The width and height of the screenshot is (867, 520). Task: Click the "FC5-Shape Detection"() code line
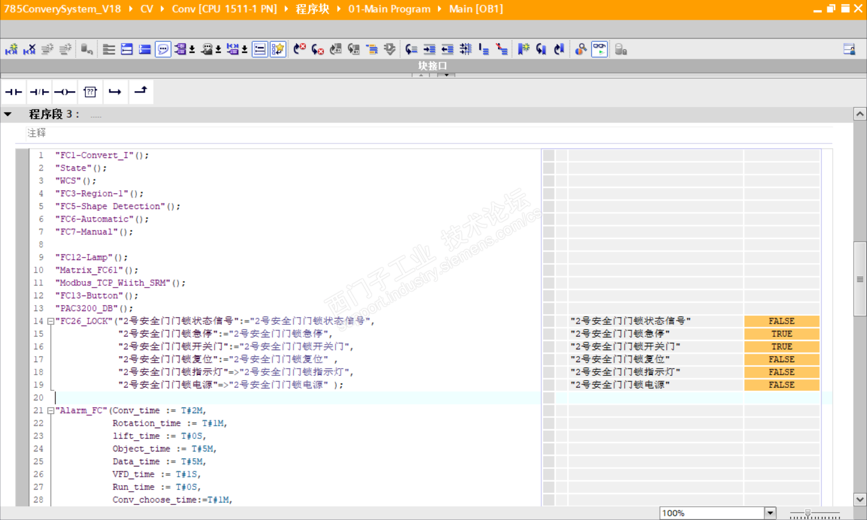click(118, 207)
